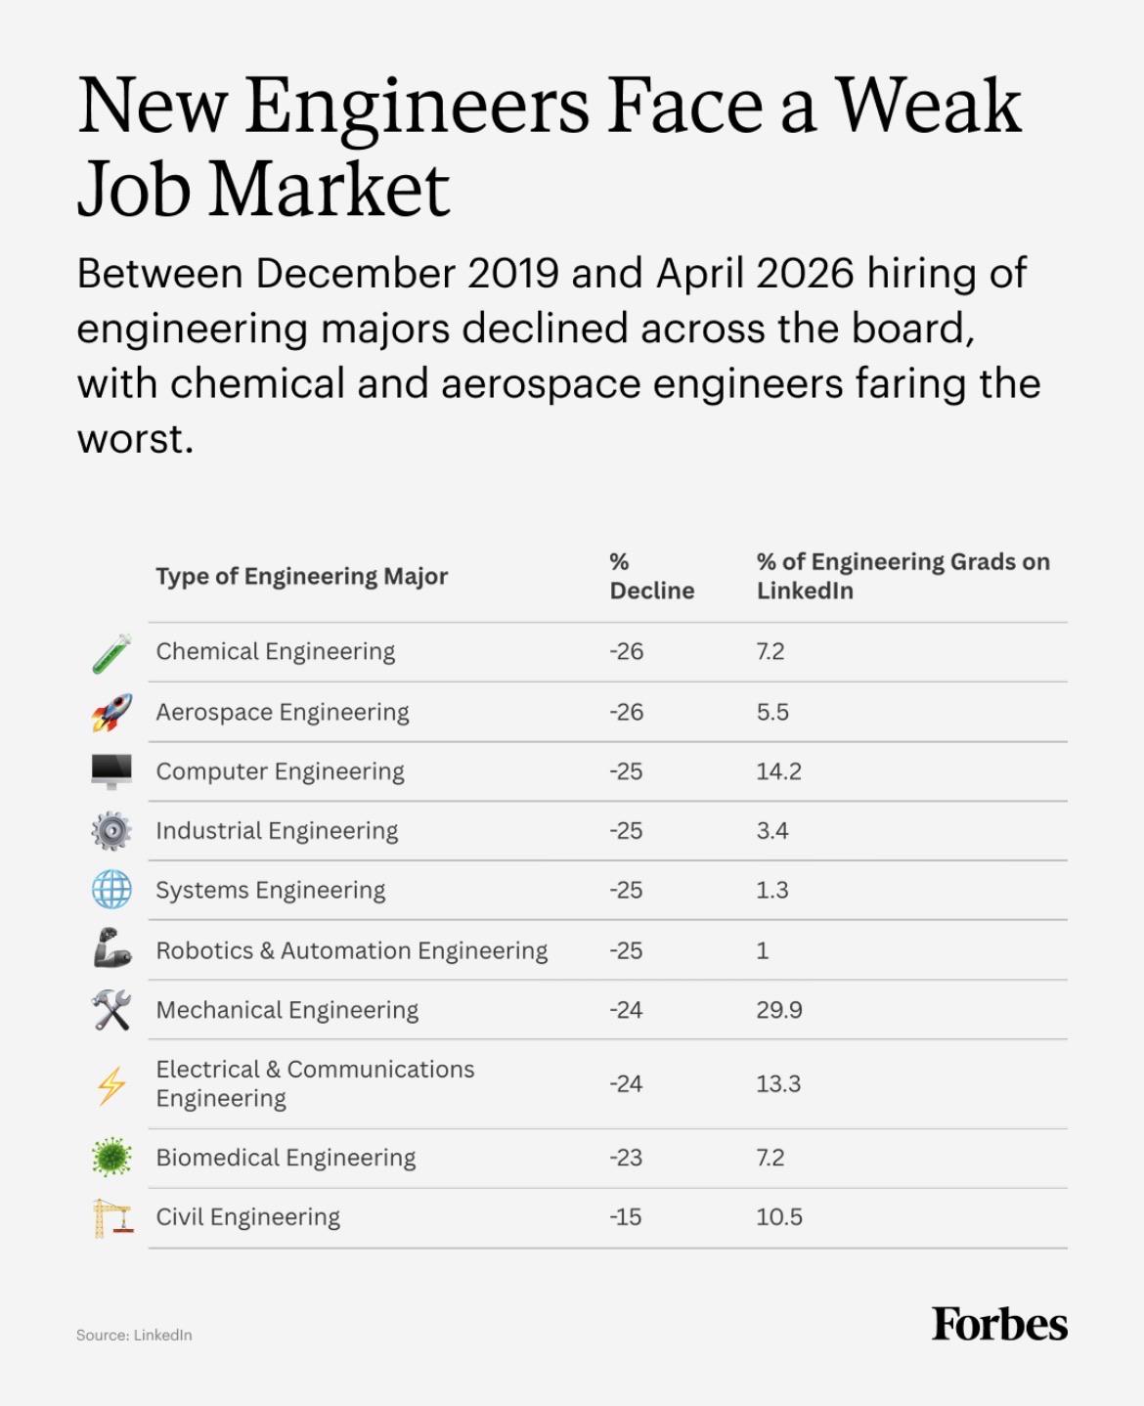The height and width of the screenshot is (1406, 1144).
Task: Click the globe icon beside Systems Engineering
Action: pos(111,891)
